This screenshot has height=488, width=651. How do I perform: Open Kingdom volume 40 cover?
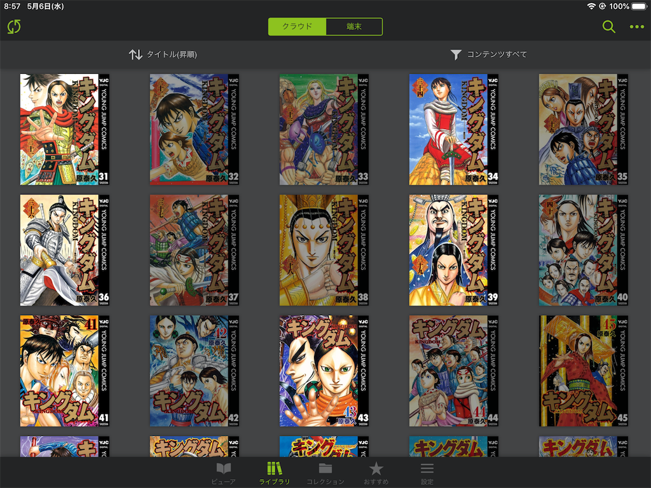(x=584, y=250)
